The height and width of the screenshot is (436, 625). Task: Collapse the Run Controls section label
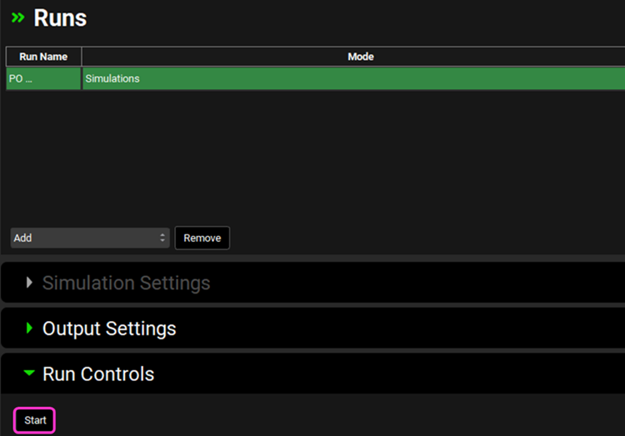tap(98, 374)
